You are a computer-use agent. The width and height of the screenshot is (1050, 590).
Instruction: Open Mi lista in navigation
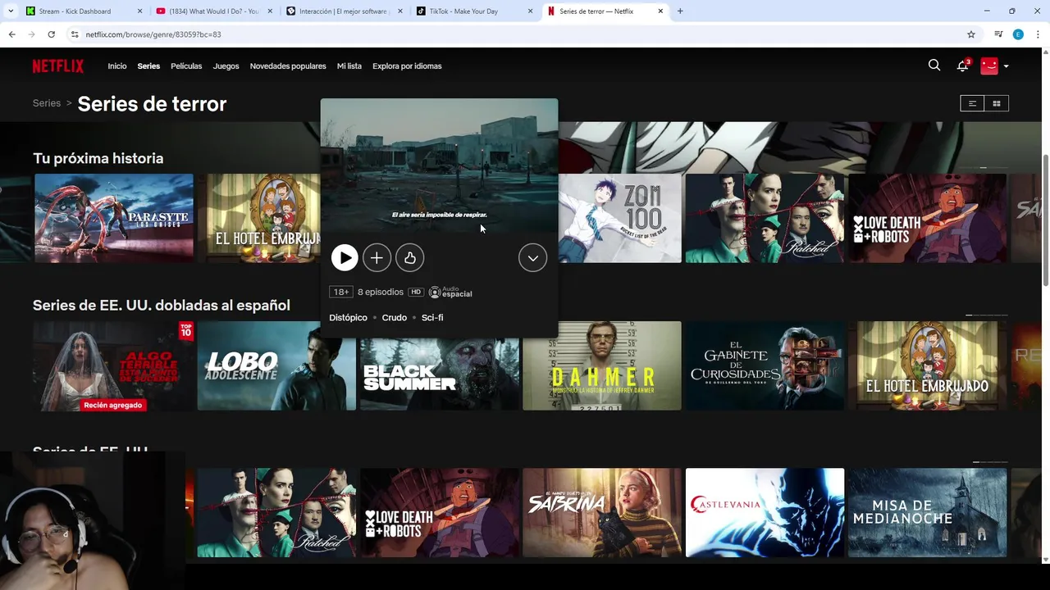pyautogui.click(x=349, y=66)
